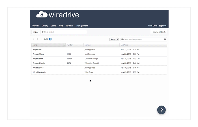Click Nov 02, 2016 | 9:48 AM date
This screenshot has width=198, height=127.
130,63
